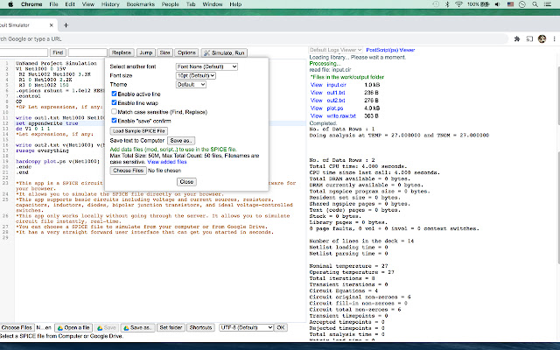Click Save as.. button in options dialog
The image size is (560, 350).
(181, 141)
